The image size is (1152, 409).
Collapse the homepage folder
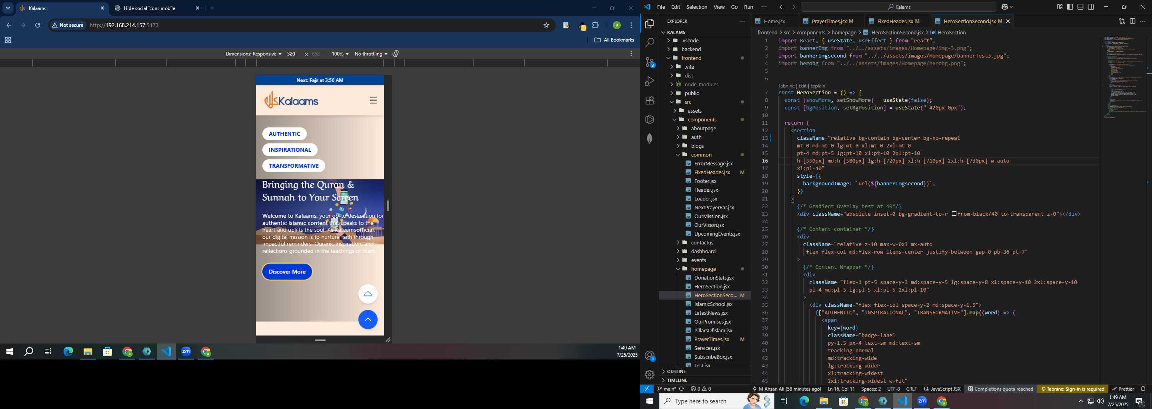(704, 269)
